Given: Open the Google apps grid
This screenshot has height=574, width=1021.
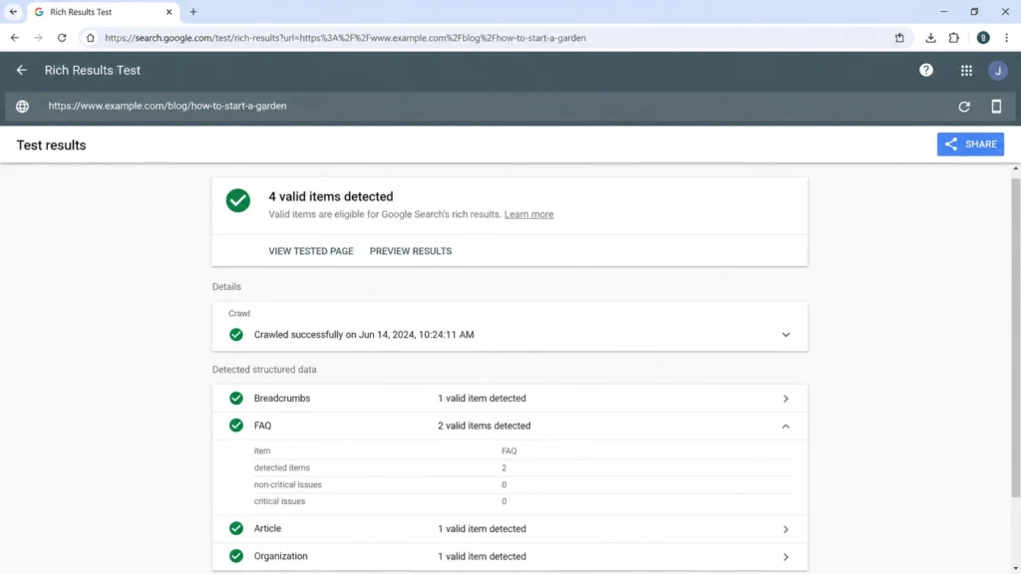Looking at the screenshot, I should (966, 71).
